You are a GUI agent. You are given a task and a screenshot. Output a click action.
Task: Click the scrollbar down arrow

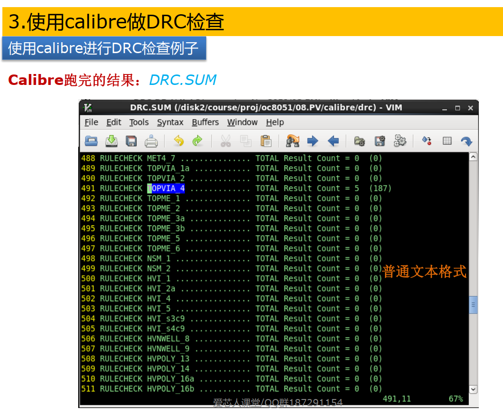click(473, 389)
